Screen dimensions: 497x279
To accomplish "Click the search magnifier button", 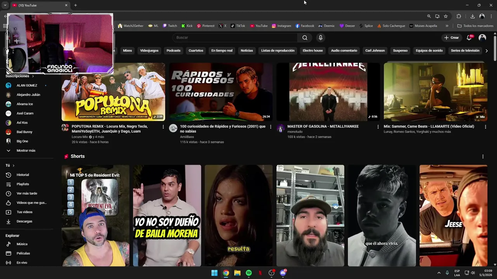I will pos(305,38).
